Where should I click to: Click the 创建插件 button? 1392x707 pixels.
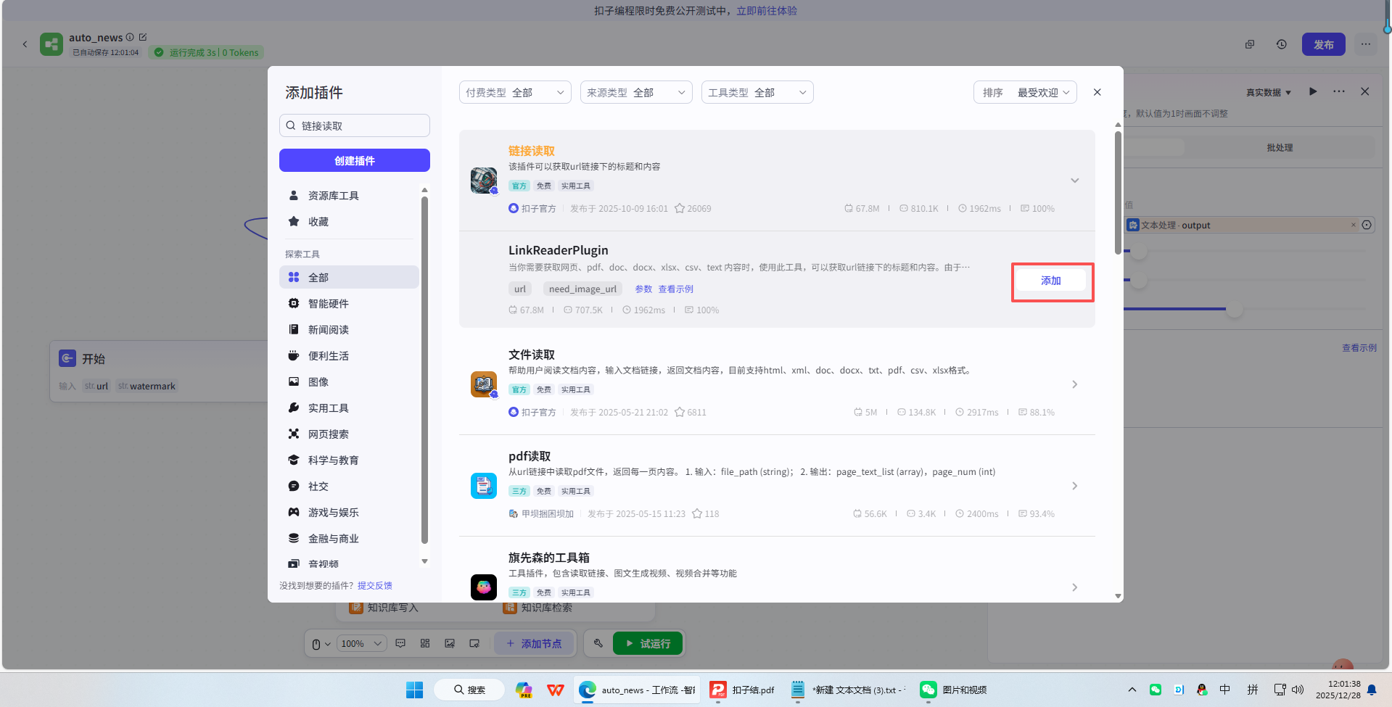354,160
